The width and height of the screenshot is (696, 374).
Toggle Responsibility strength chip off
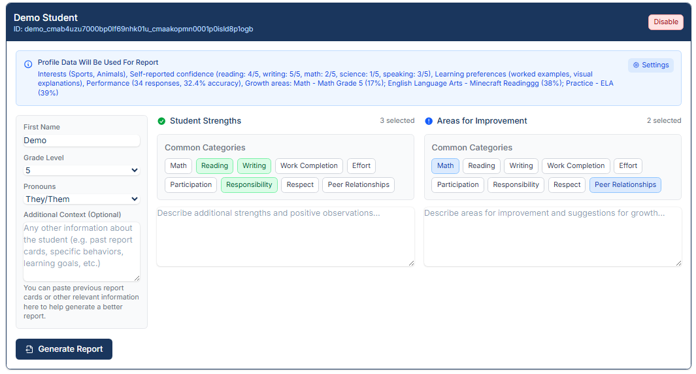tap(249, 185)
